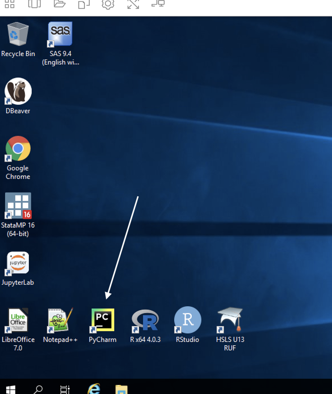Select the StataMP 16 desktop icon

pos(18,206)
